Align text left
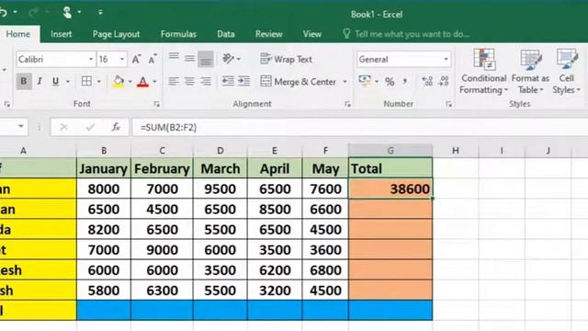Viewport: 588px width, 331px height. [x=174, y=81]
